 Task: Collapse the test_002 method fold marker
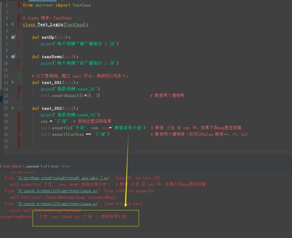[21, 108]
